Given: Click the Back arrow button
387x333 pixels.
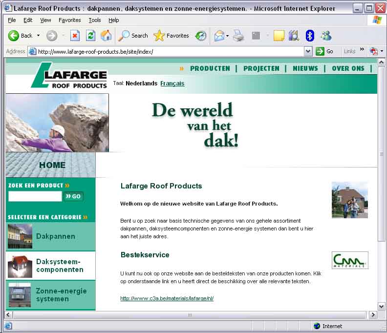Looking at the screenshot, I should (x=14, y=36).
